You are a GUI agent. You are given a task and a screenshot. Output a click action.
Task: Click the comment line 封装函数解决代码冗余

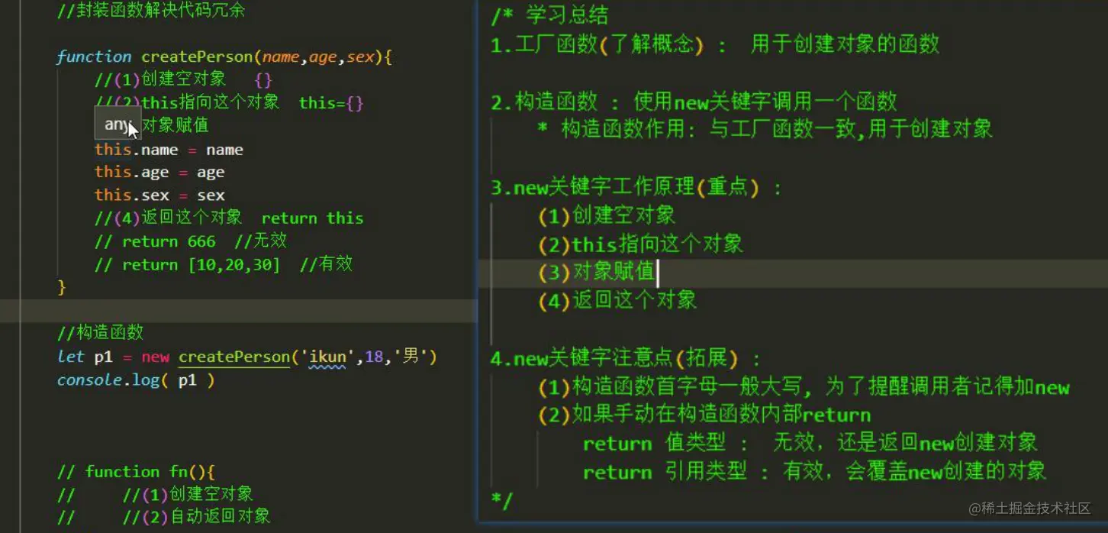(x=151, y=11)
